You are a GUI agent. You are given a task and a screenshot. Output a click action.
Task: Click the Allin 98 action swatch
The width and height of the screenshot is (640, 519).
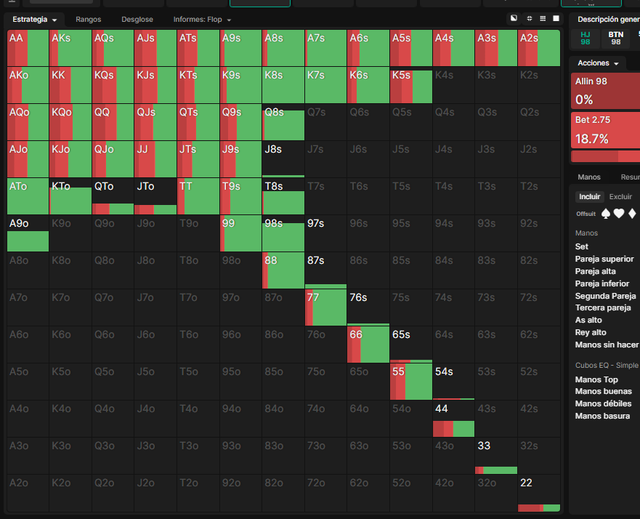(605, 92)
